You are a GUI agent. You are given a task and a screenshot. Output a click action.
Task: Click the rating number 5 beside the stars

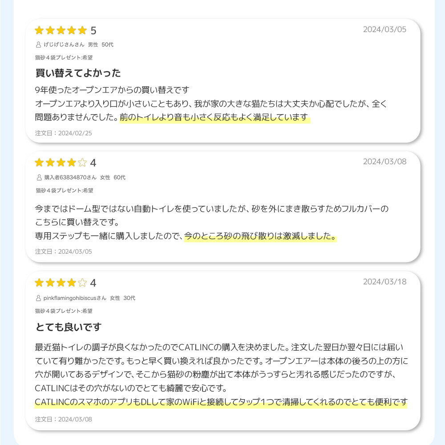point(93,31)
